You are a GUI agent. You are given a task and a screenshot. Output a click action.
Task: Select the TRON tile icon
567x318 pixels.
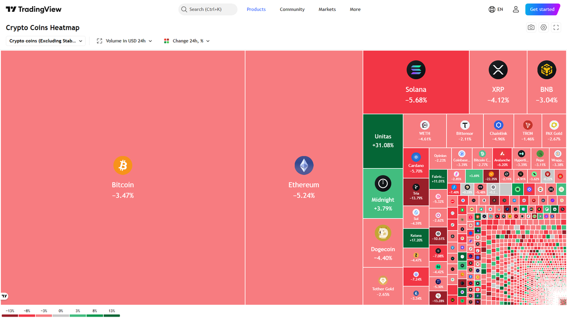[x=528, y=125]
